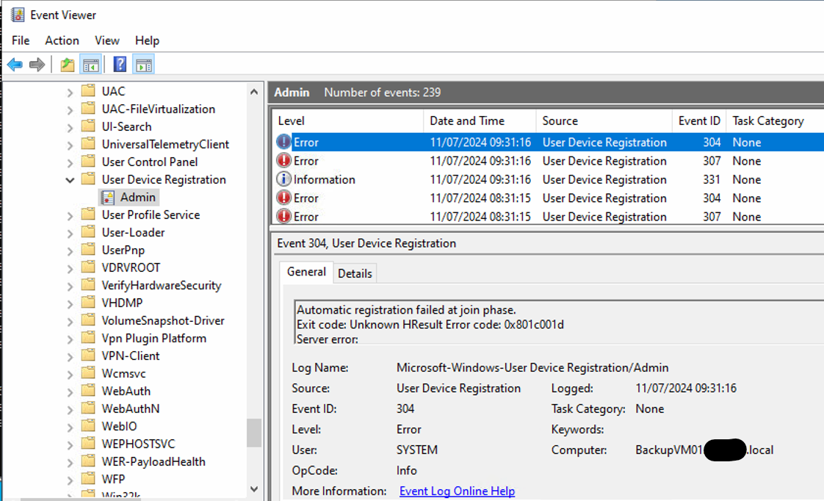
Task: Click the information icon on event 331 row
Action: (283, 179)
